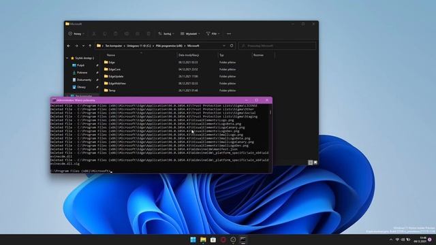Screen dimensions: 436x245
Task: Go up one folder level arrow
Action: coord(90,46)
